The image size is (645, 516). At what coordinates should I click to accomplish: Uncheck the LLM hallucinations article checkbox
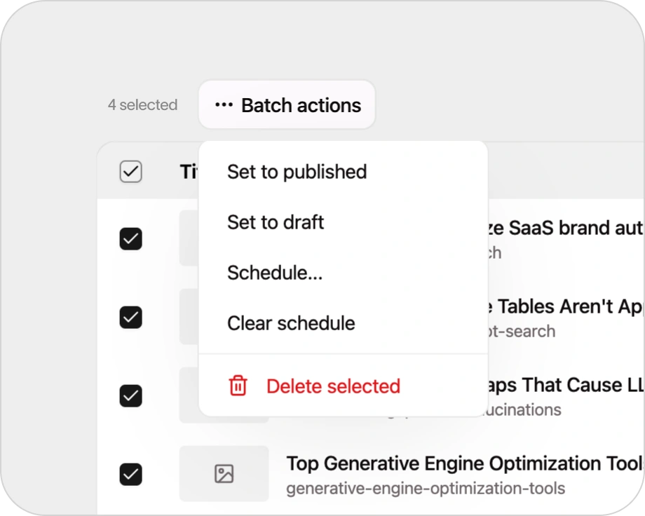(130, 395)
